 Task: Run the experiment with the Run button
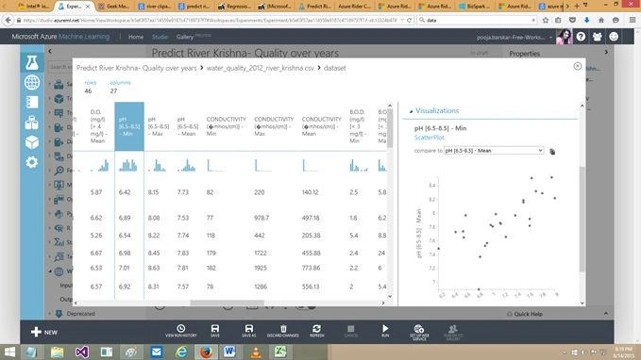click(x=385, y=331)
